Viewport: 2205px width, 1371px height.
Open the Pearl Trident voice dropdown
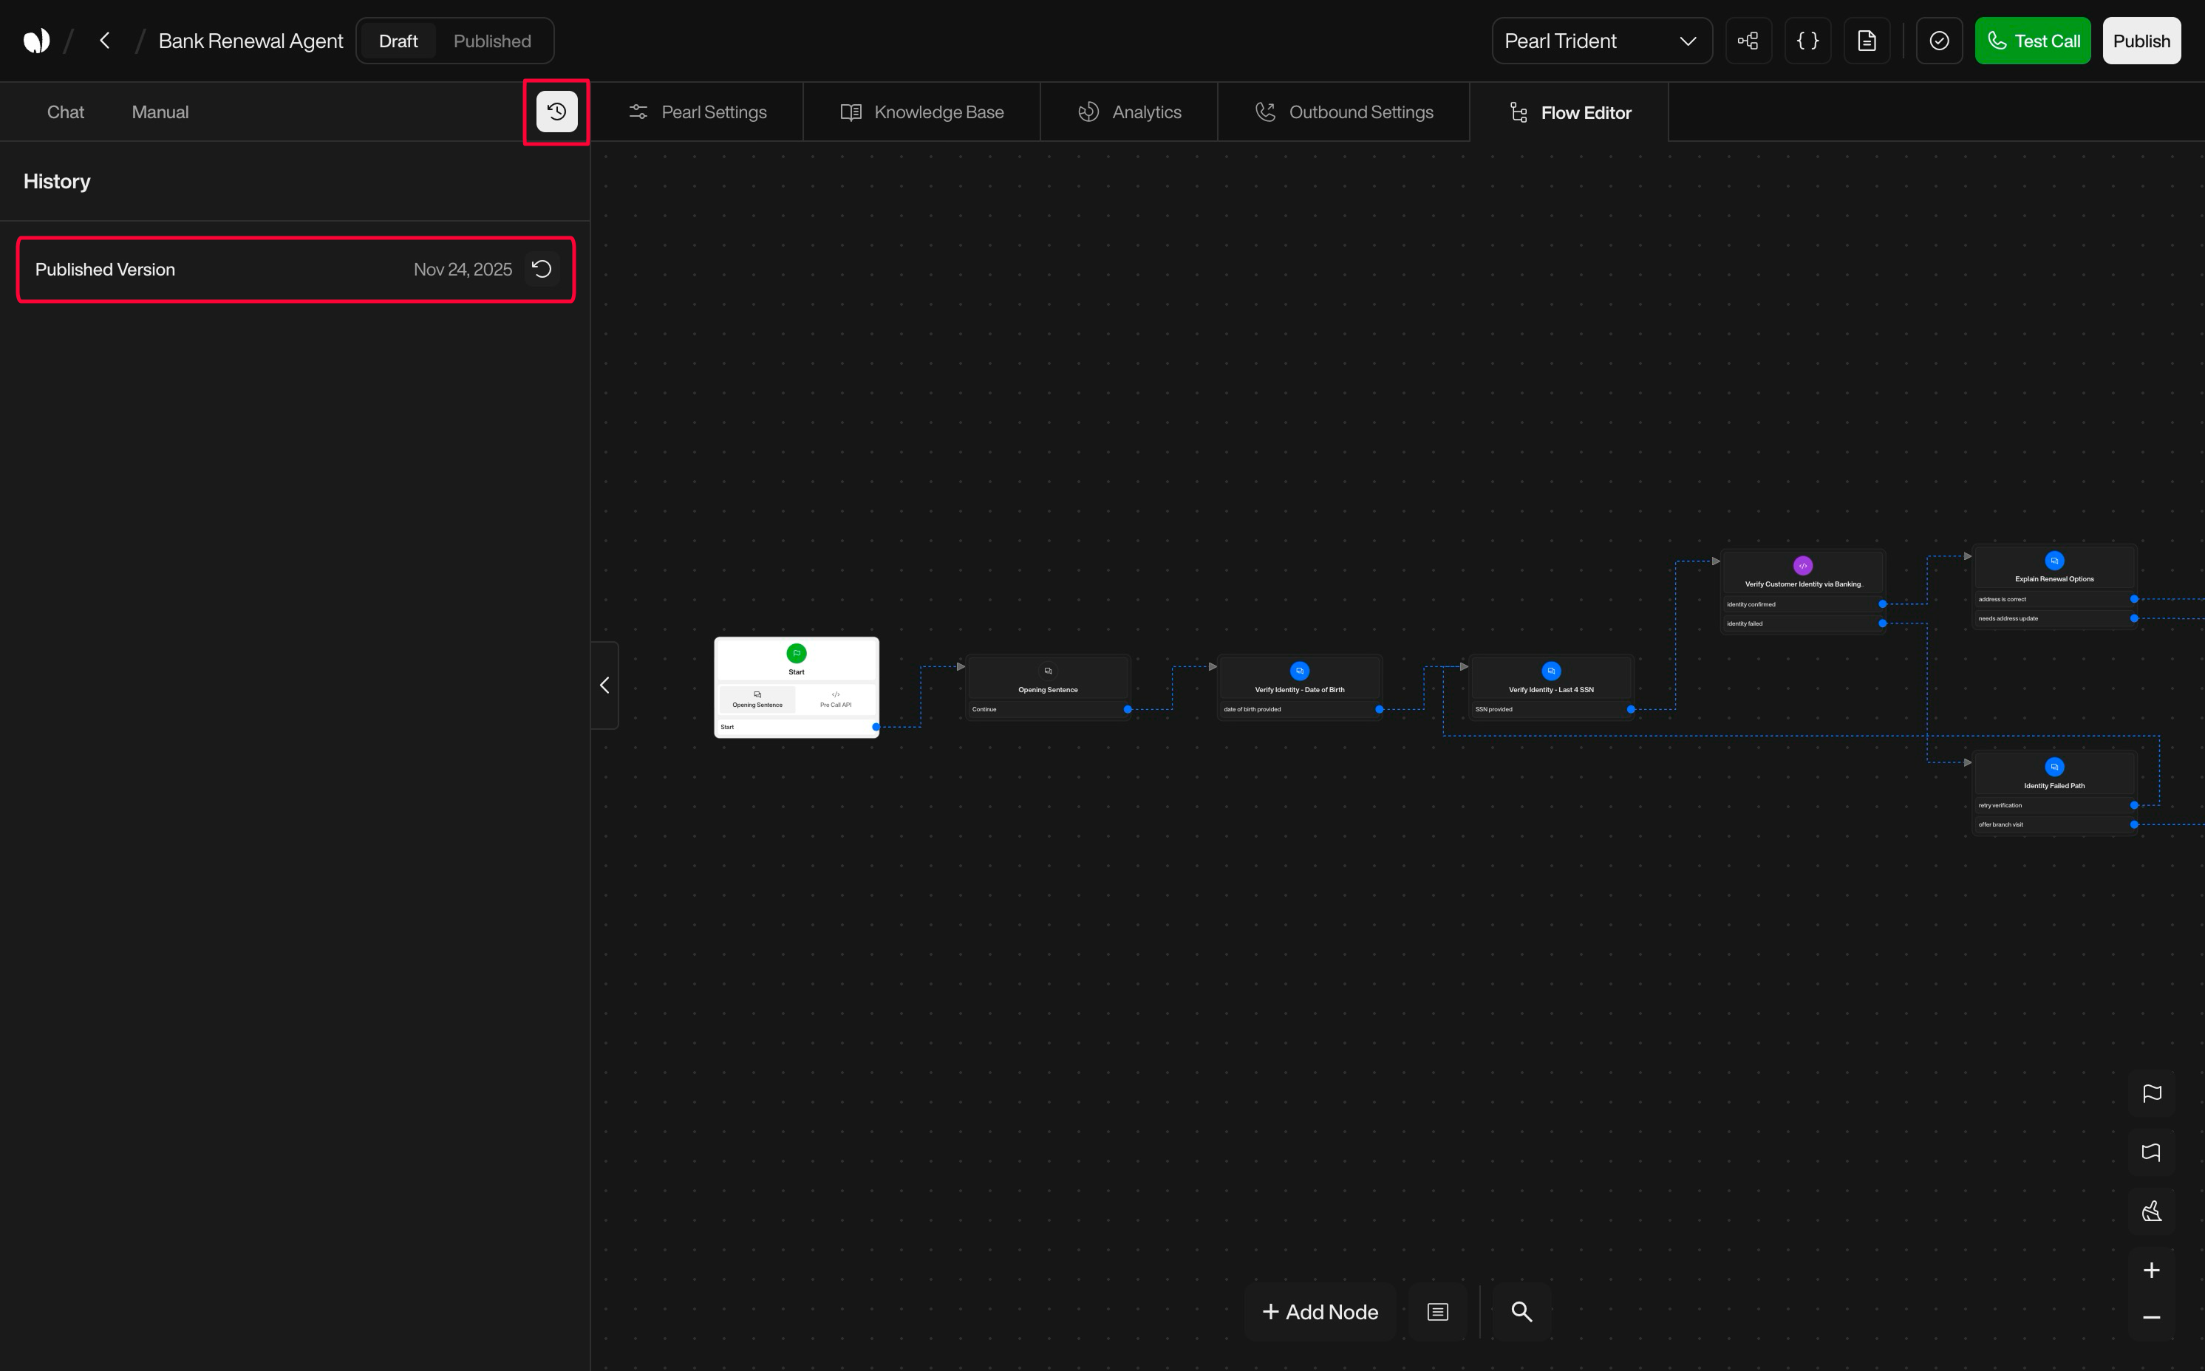point(1602,40)
